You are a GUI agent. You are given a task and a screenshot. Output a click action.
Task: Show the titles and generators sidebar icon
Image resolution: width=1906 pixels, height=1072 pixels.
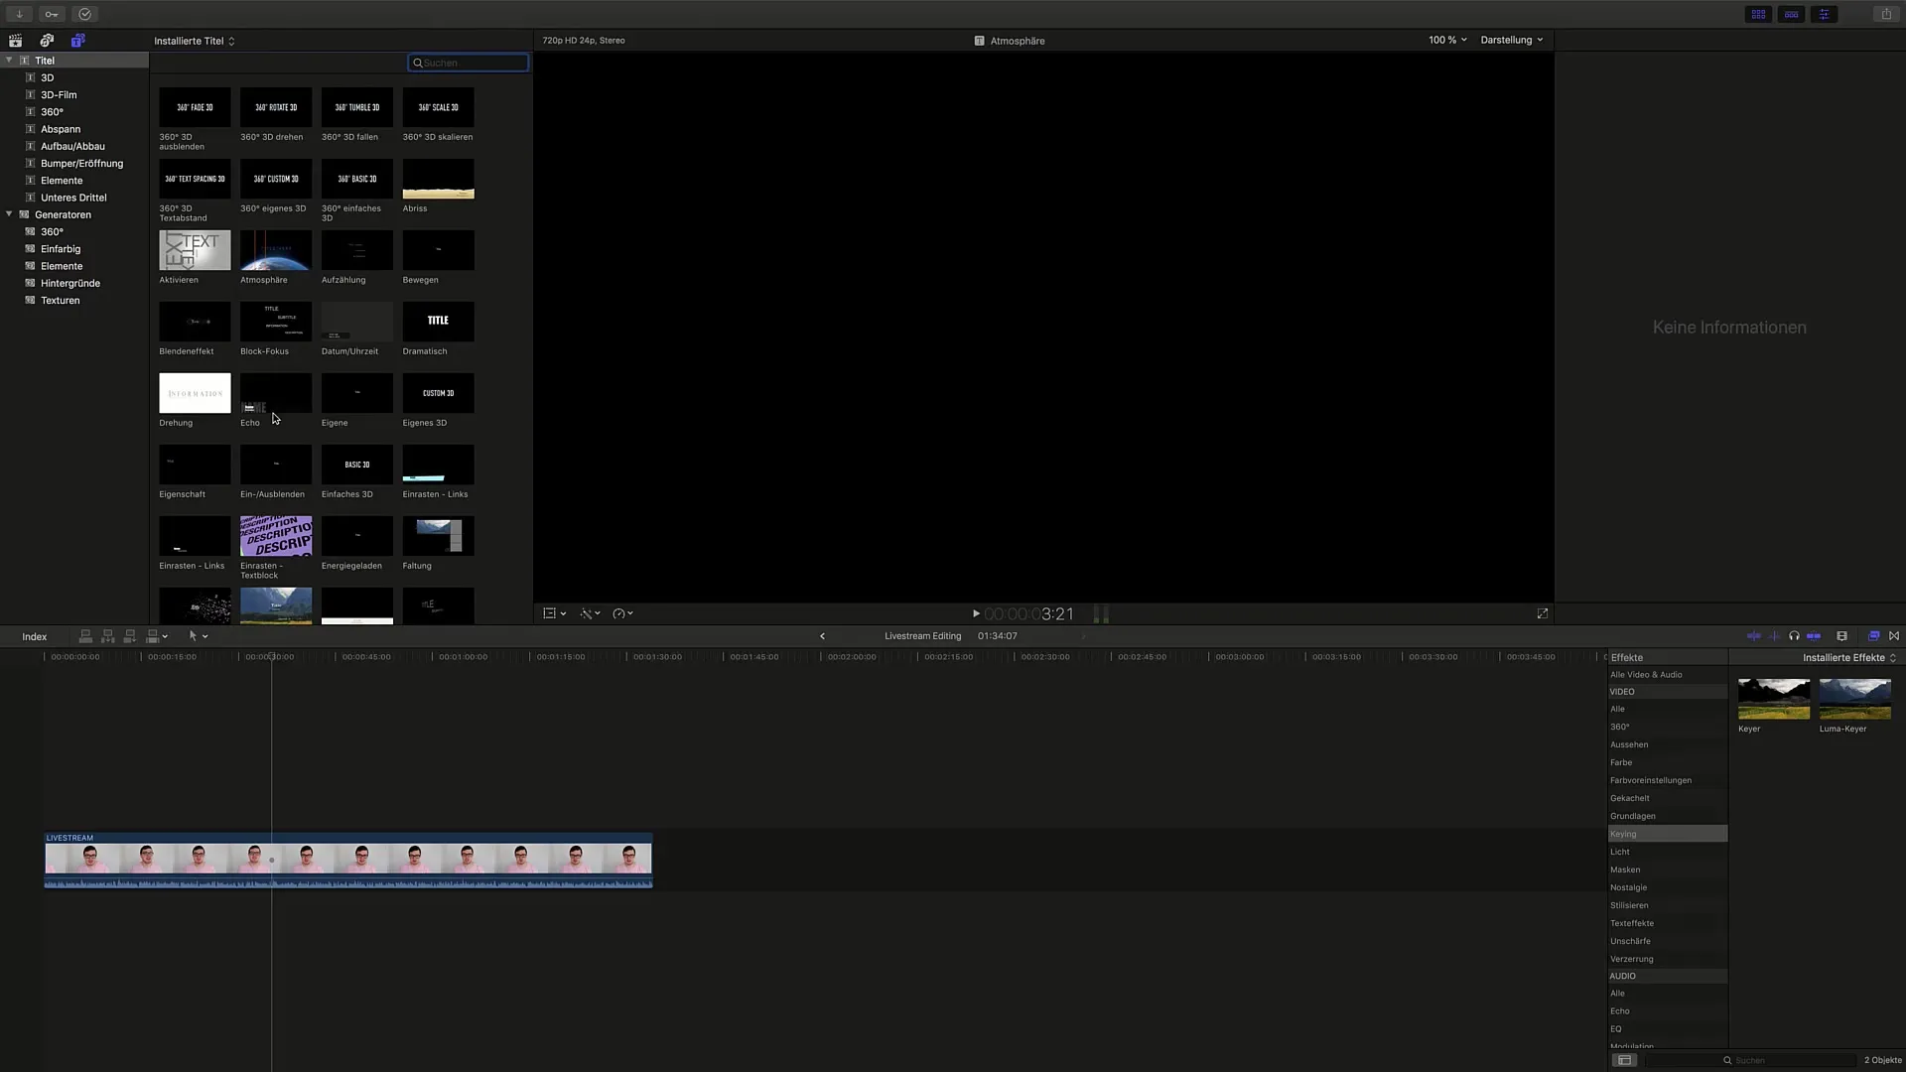(x=77, y=41)
